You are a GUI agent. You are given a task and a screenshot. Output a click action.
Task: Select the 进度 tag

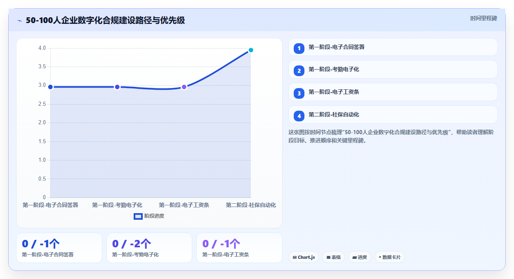[x=360, y=257]
